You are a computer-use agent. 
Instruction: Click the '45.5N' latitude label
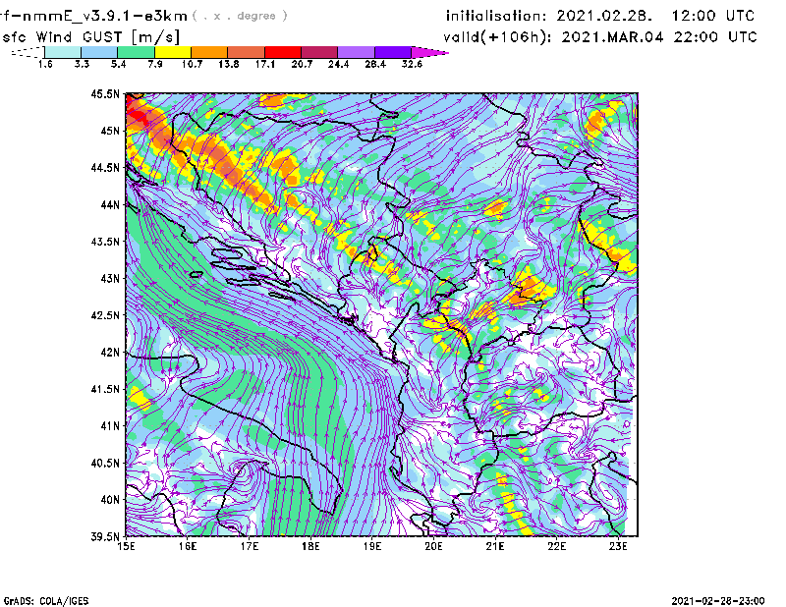pyautogui.click(x=105, y=94)
